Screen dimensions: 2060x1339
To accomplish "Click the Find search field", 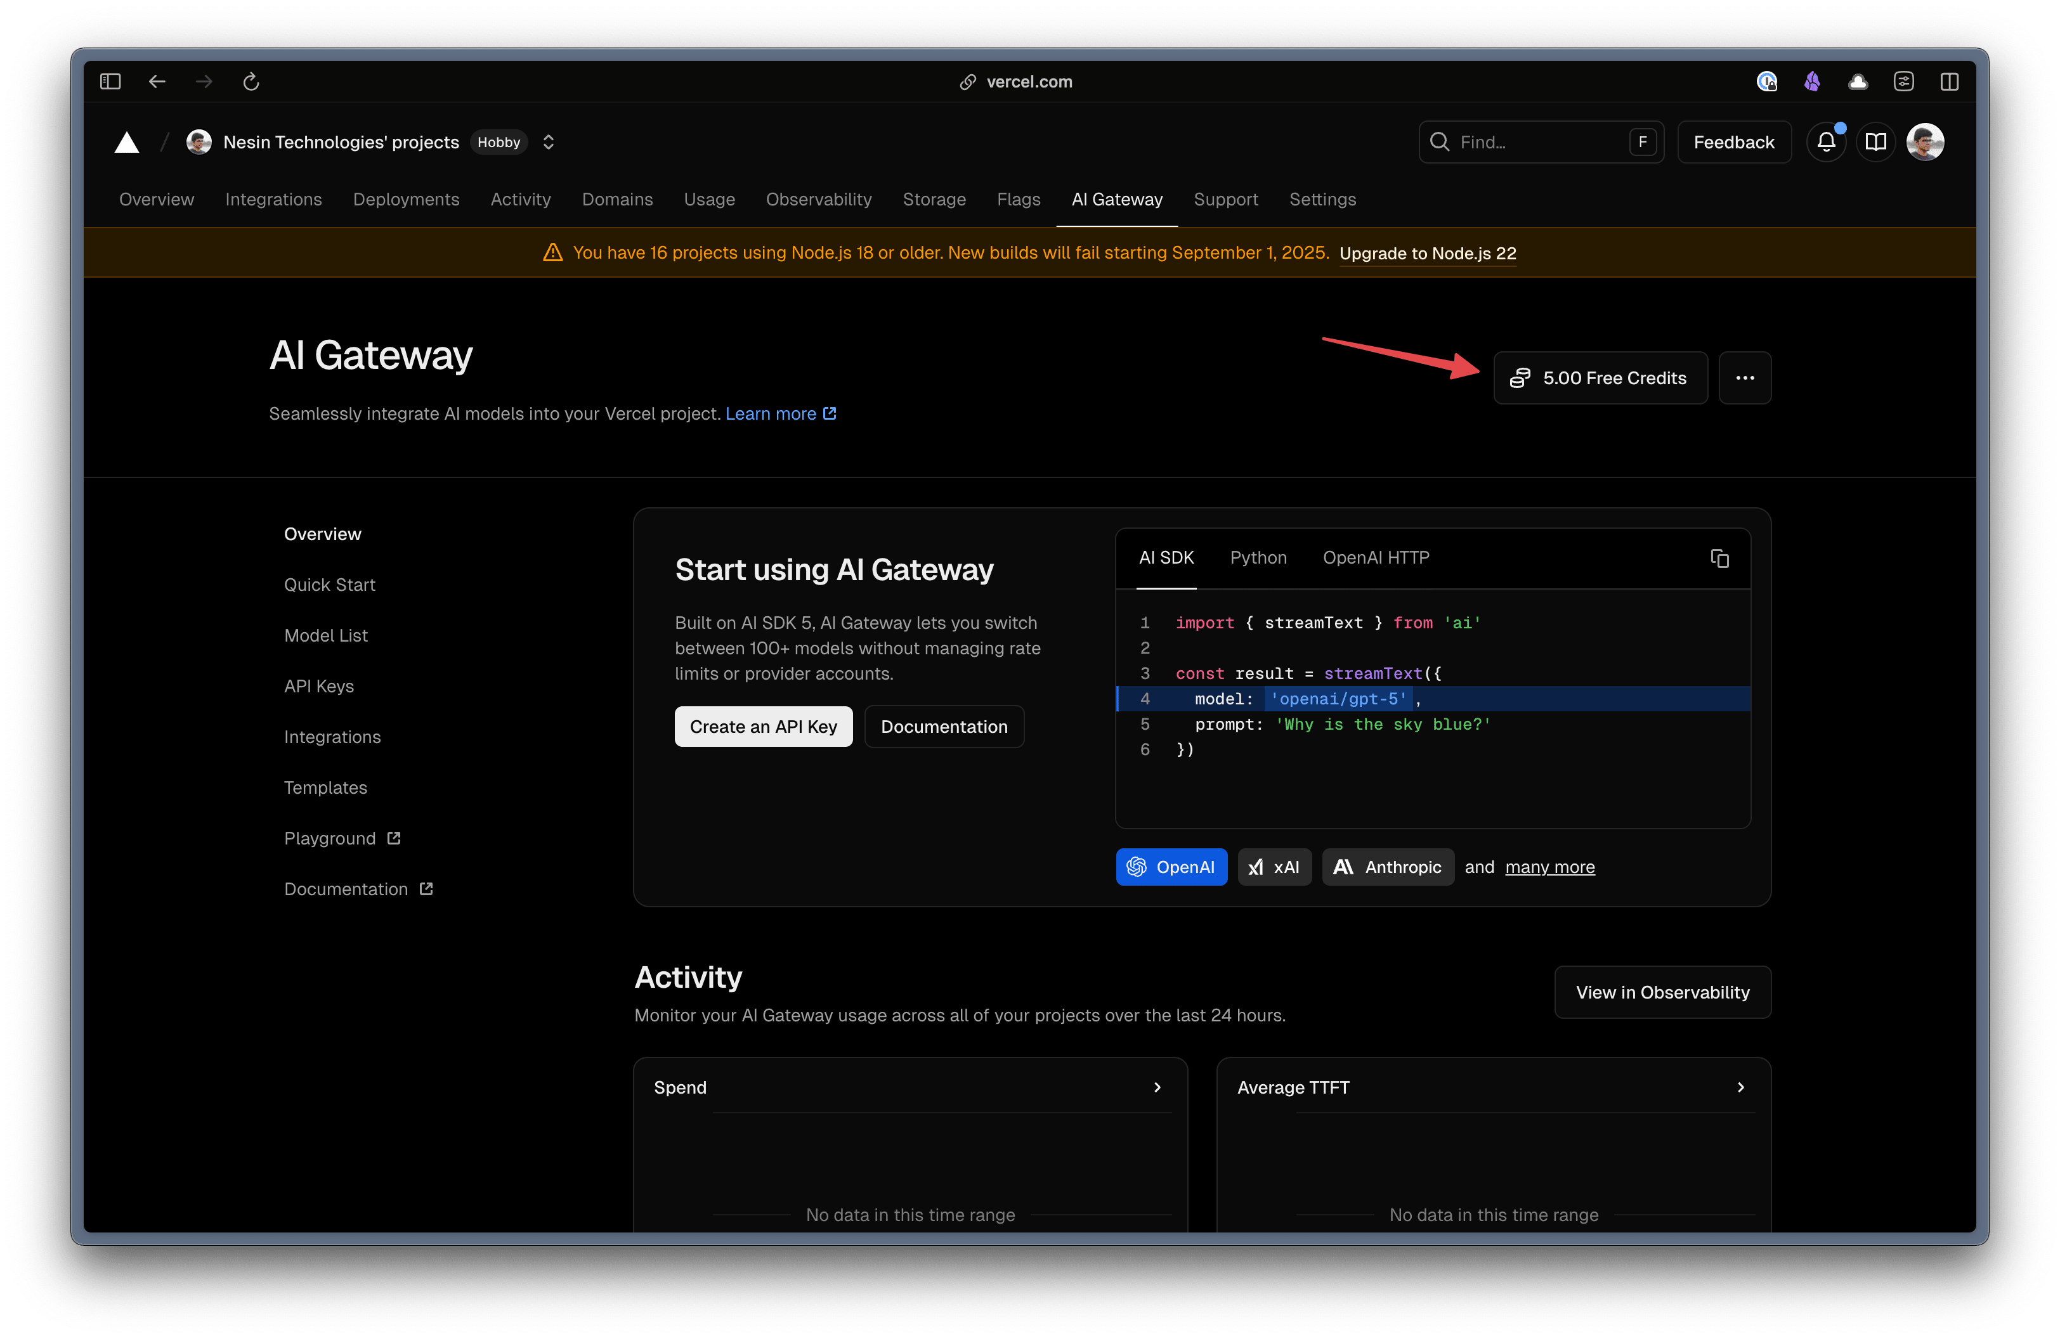I will (1541, 142).
